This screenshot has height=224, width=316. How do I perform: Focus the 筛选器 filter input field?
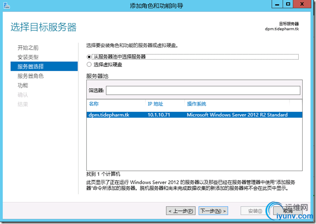pos(203,90)
